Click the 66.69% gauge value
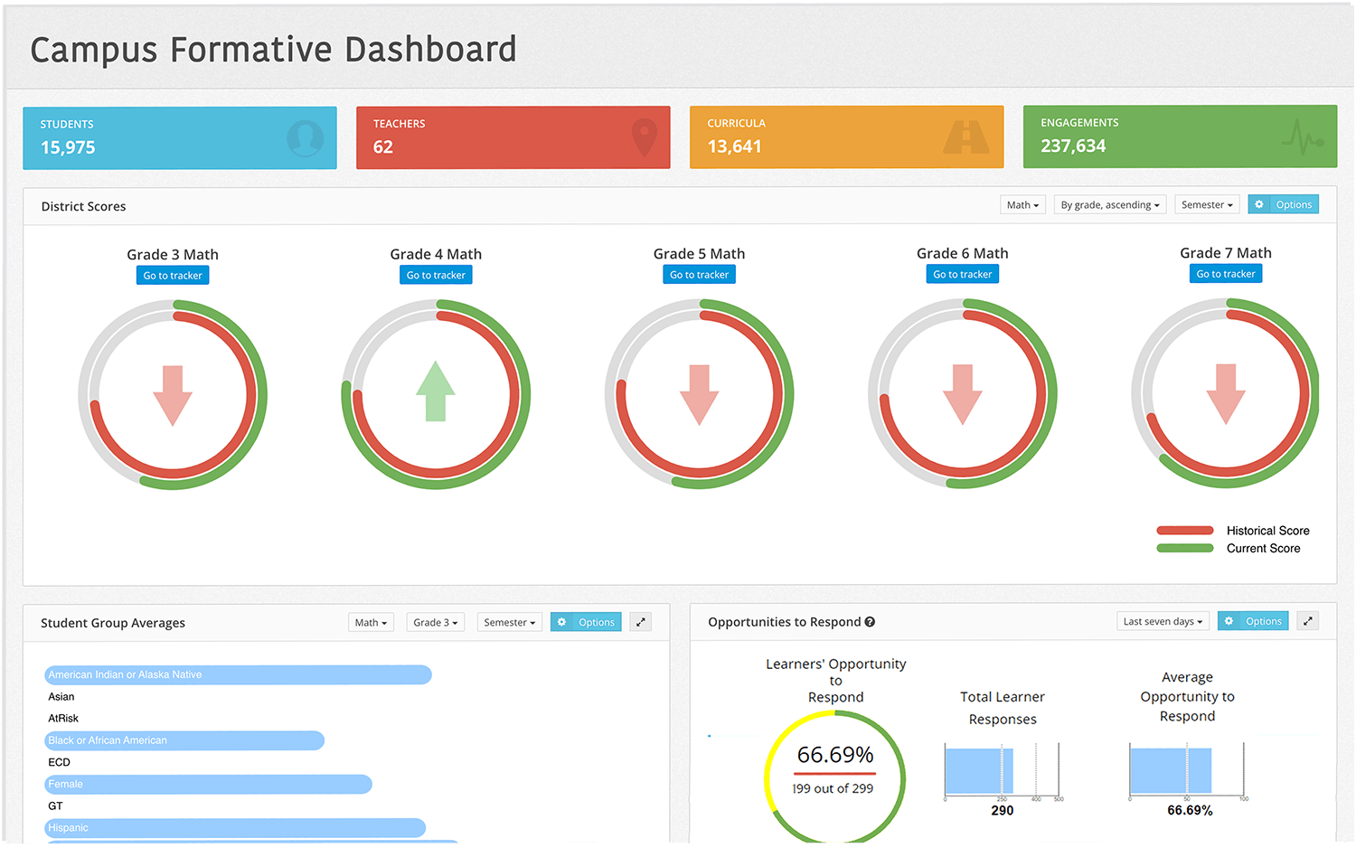The height and width of the screenshot is (848, 1356). pyautogui.click(x=835, y=755)
